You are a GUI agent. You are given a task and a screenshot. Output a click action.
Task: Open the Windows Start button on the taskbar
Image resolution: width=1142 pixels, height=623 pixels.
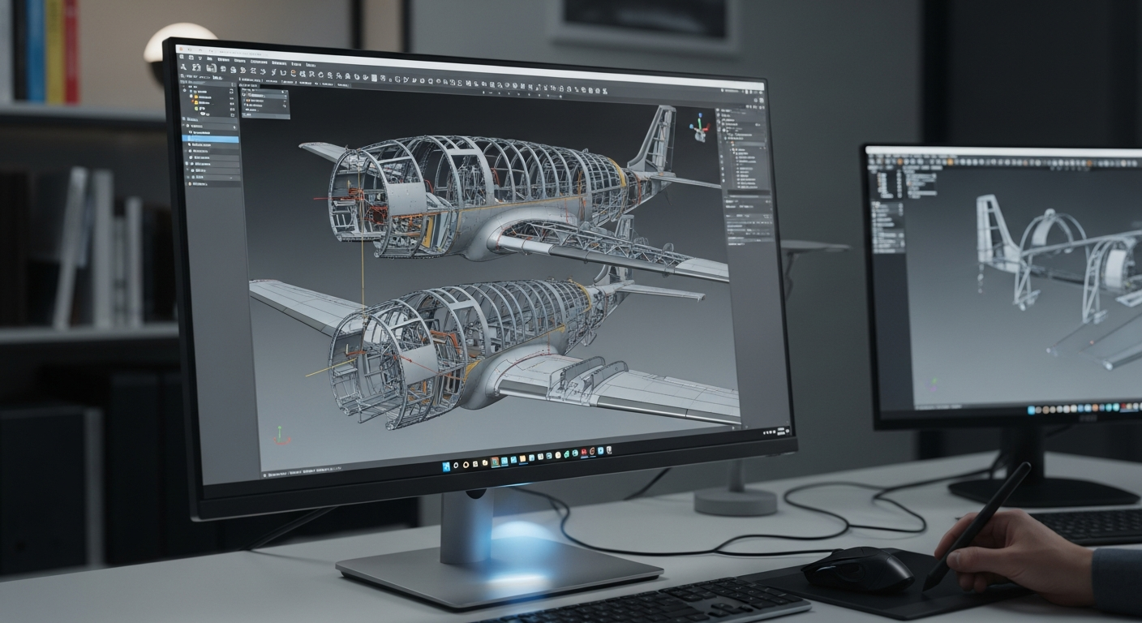click(445, 466)
